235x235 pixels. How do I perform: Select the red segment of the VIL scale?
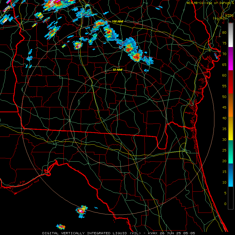[231, 82]
